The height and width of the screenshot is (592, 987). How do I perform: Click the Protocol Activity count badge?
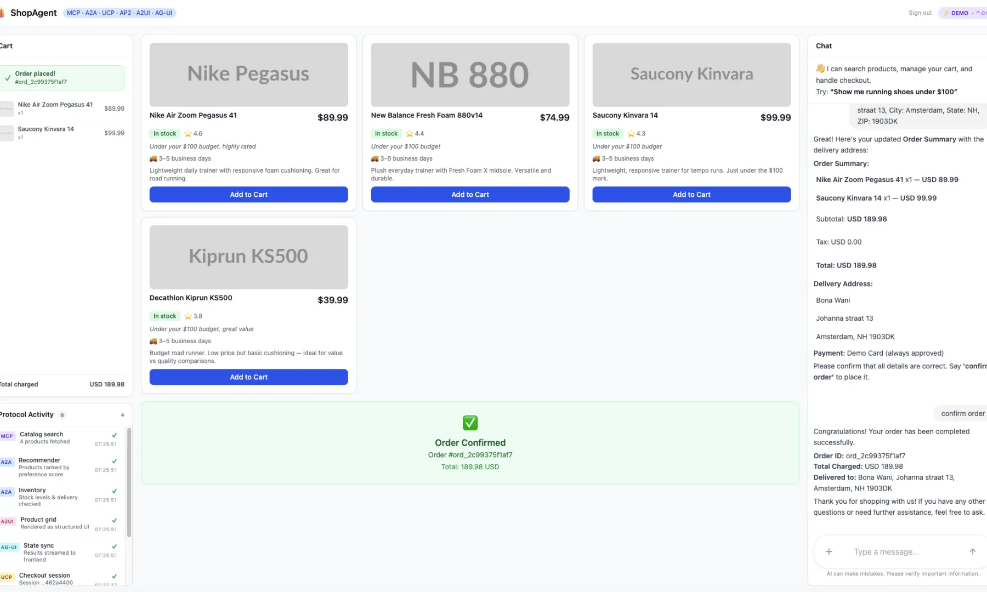(x=62, y=415)
